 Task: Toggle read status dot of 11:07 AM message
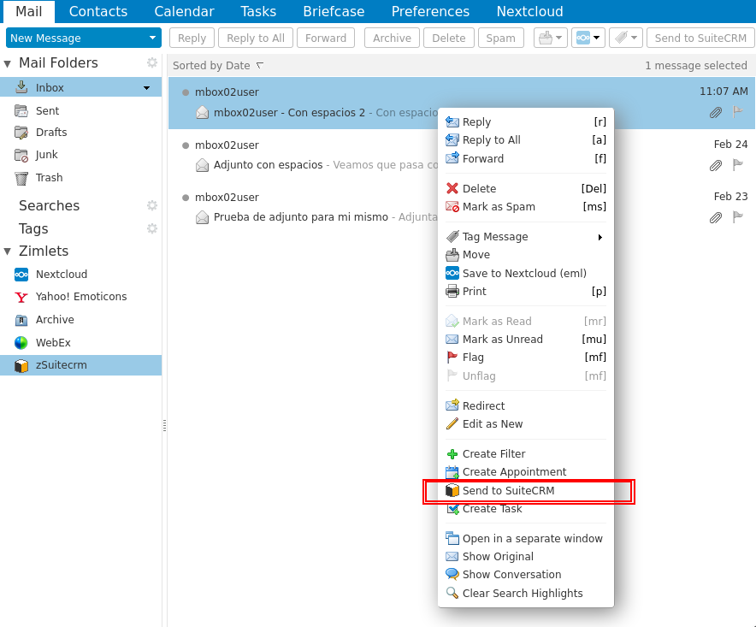tap(185, 92)
